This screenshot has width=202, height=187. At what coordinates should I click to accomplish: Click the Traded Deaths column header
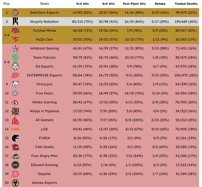coord(186,4)
